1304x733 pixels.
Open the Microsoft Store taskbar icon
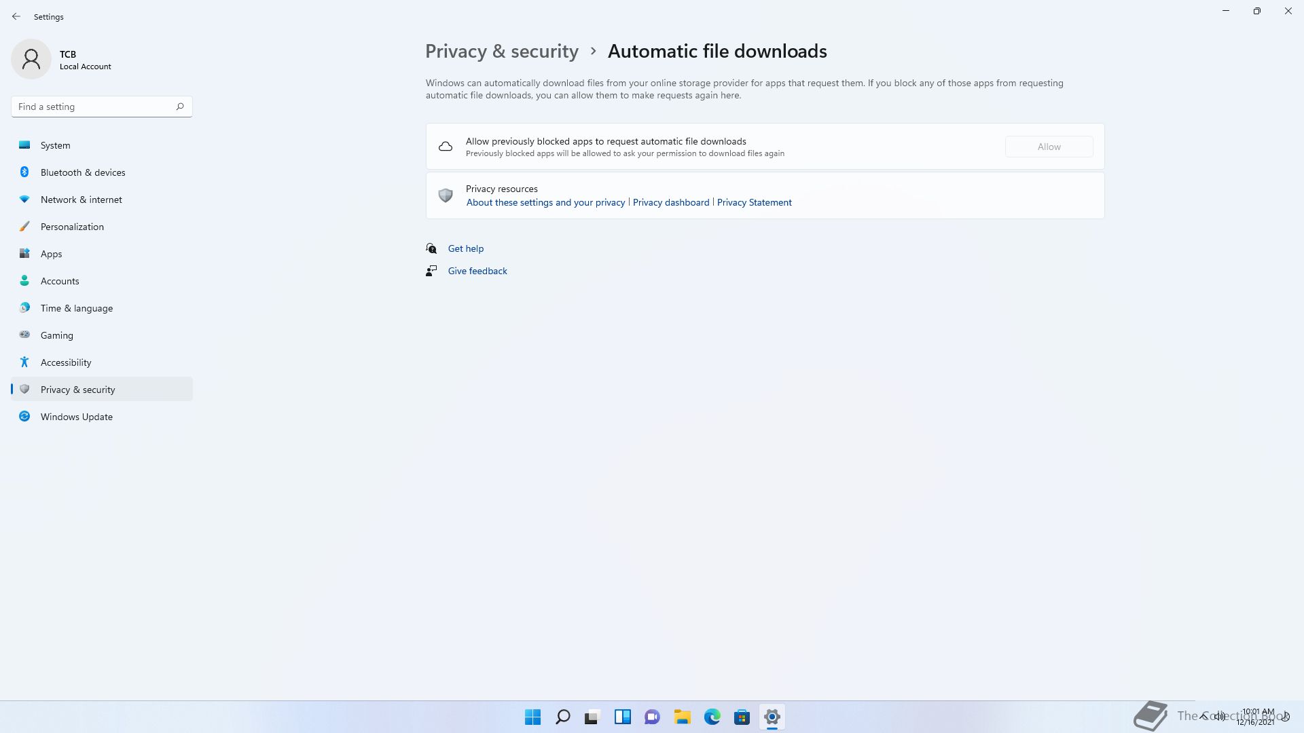click(x=742, y=717)
